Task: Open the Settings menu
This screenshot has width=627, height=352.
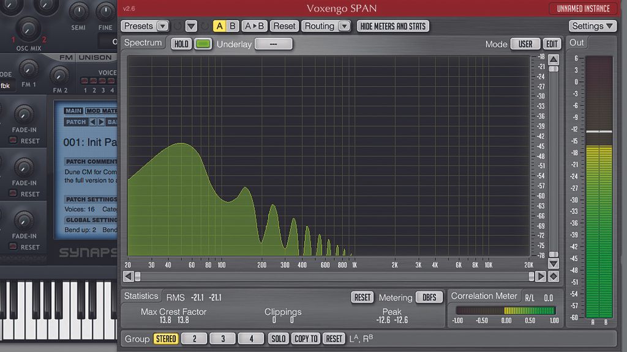Action: pyautogui.click(x=591, y=26)
